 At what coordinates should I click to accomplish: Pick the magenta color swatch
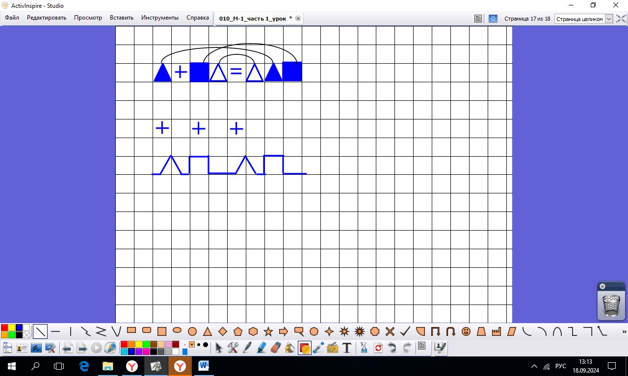tap(146, 352)
